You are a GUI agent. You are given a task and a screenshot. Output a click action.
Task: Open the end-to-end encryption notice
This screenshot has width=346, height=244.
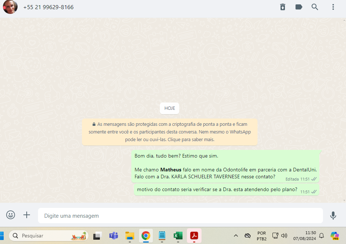170,132
